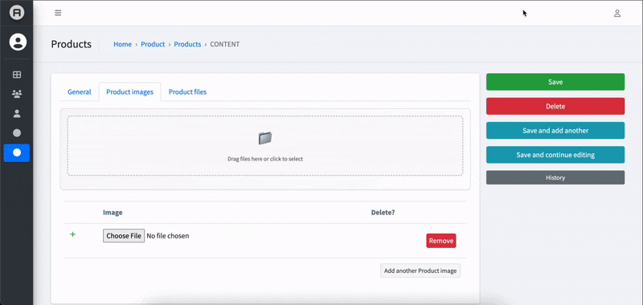Click 'Drag files here or click to select'
The image size is (643, 305).
265,159
